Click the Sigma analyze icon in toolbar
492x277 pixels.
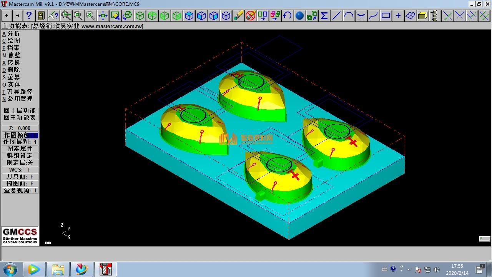coord(324,16)
